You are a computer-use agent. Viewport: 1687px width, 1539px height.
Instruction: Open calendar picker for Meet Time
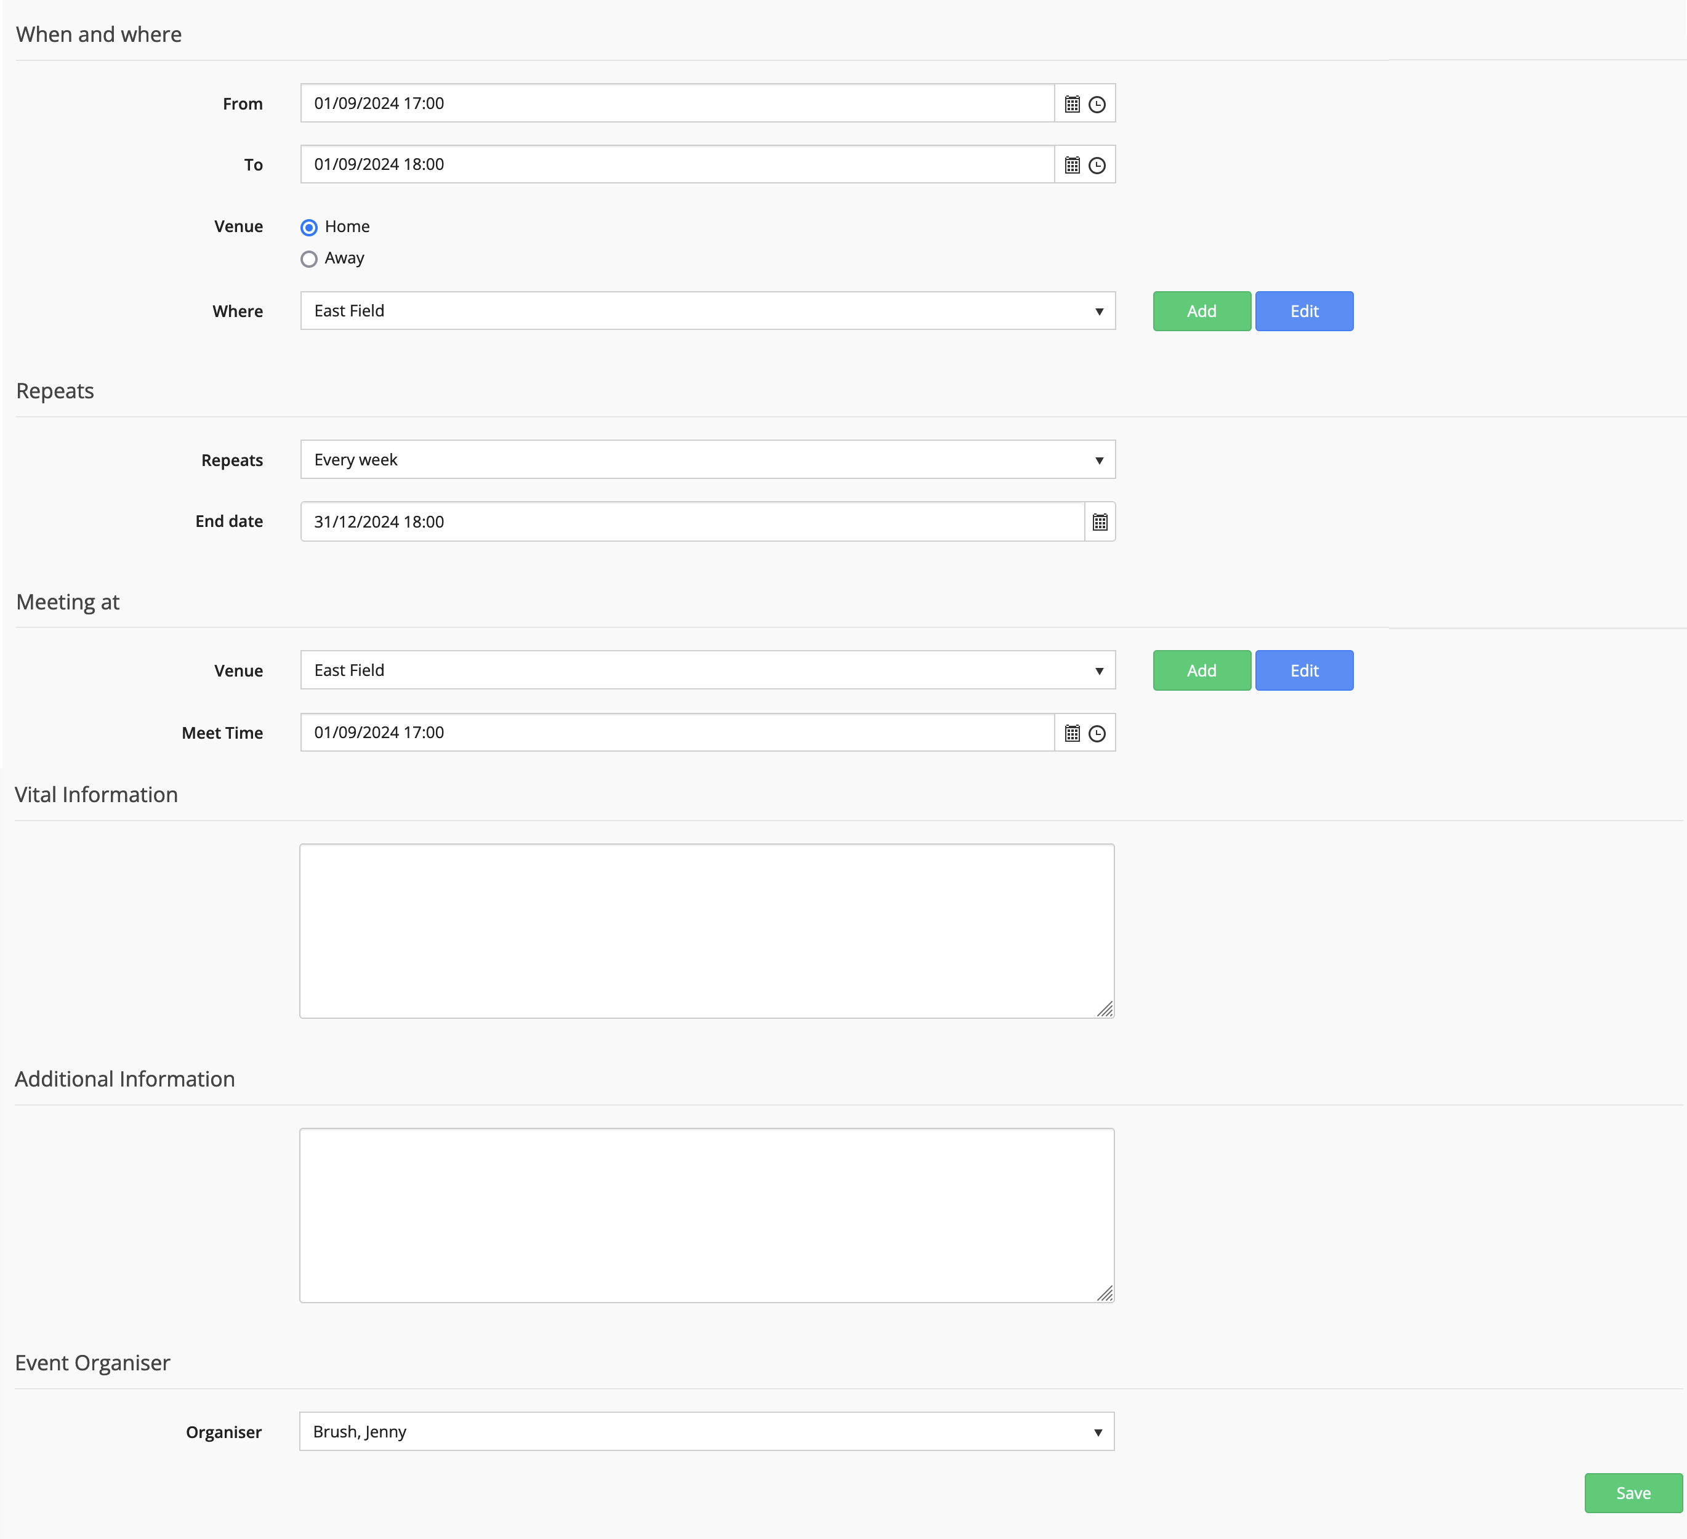click(x=1072, y=733)
